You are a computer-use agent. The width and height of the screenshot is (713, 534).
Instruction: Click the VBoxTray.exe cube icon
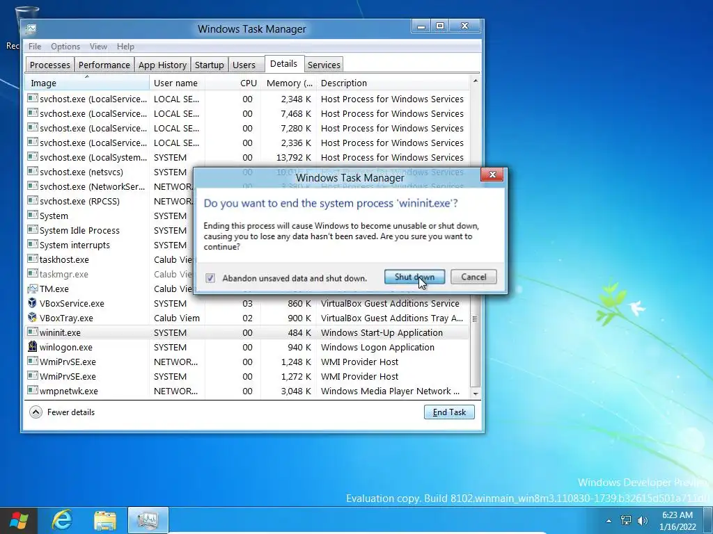(x=32, y=317)
